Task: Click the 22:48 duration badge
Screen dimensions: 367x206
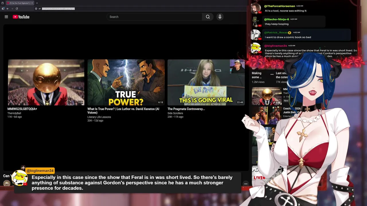Action: point(240,102)
